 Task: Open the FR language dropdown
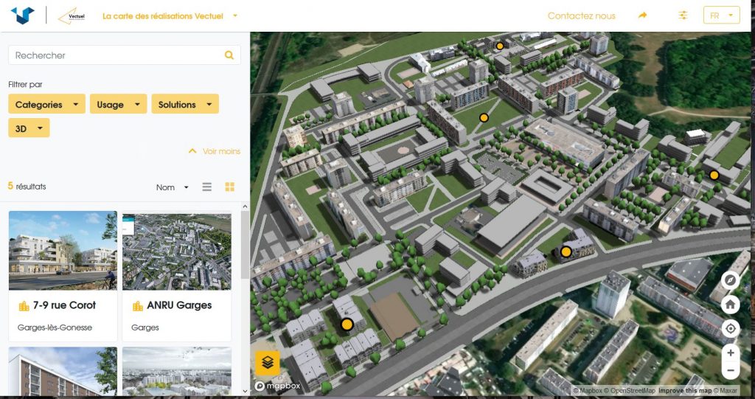721,15
